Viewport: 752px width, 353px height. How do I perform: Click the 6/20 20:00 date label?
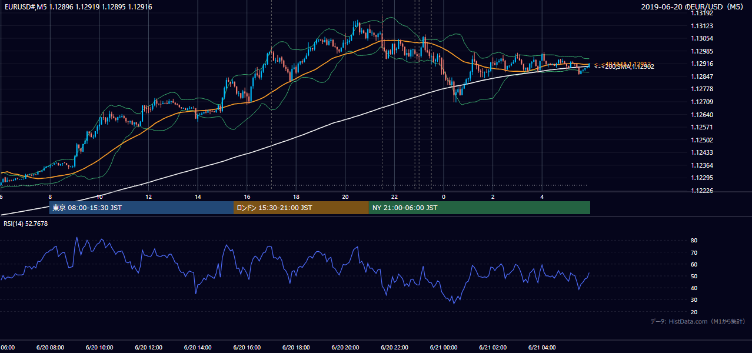click(345, 348)
